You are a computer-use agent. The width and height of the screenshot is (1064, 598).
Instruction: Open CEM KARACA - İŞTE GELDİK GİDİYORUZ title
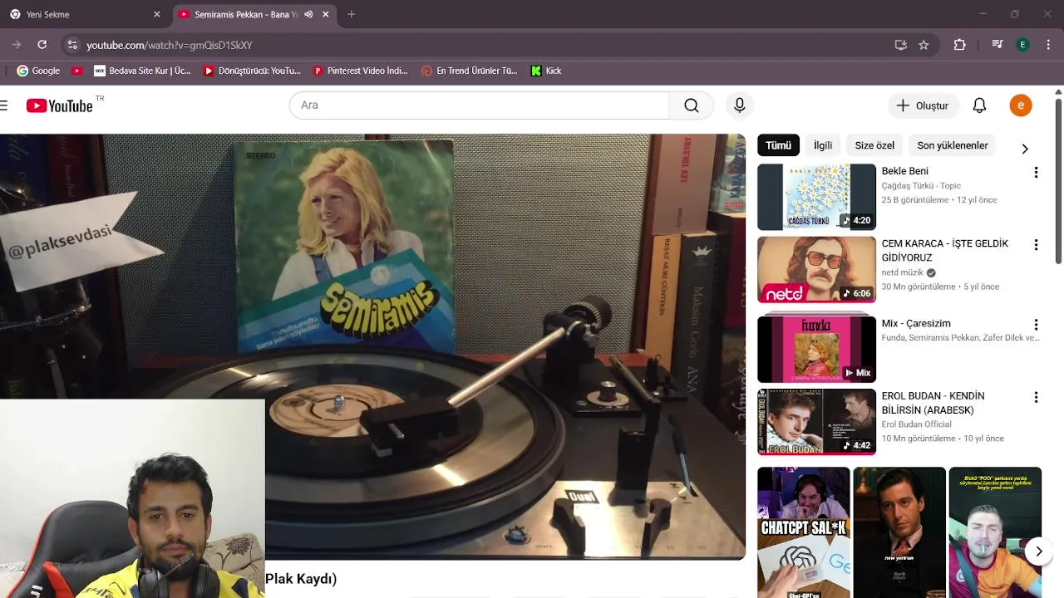point(944,251)
